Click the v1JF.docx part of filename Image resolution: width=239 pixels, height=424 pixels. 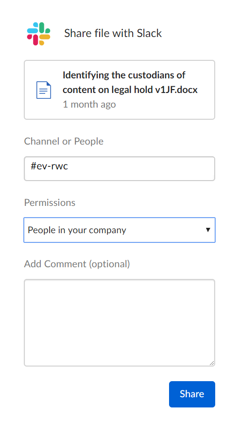coord(176,90)
